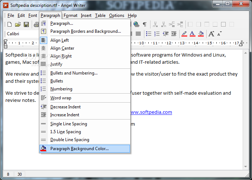Select Align Left in the menu
The image size is (252, 180).
tap(85, 40)
